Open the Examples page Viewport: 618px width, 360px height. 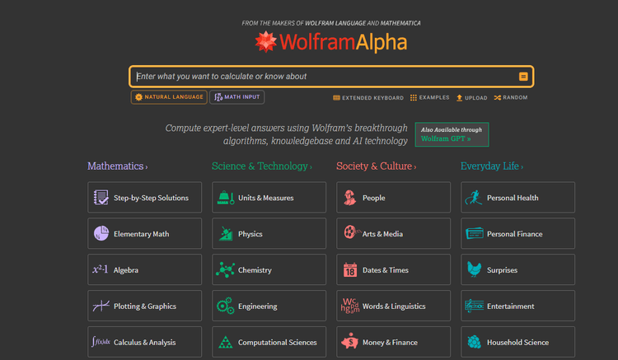point(429,98)
